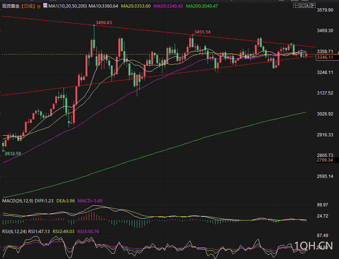
Task: Click the 现货黄金 symbol name
Action: coord(11,6)
